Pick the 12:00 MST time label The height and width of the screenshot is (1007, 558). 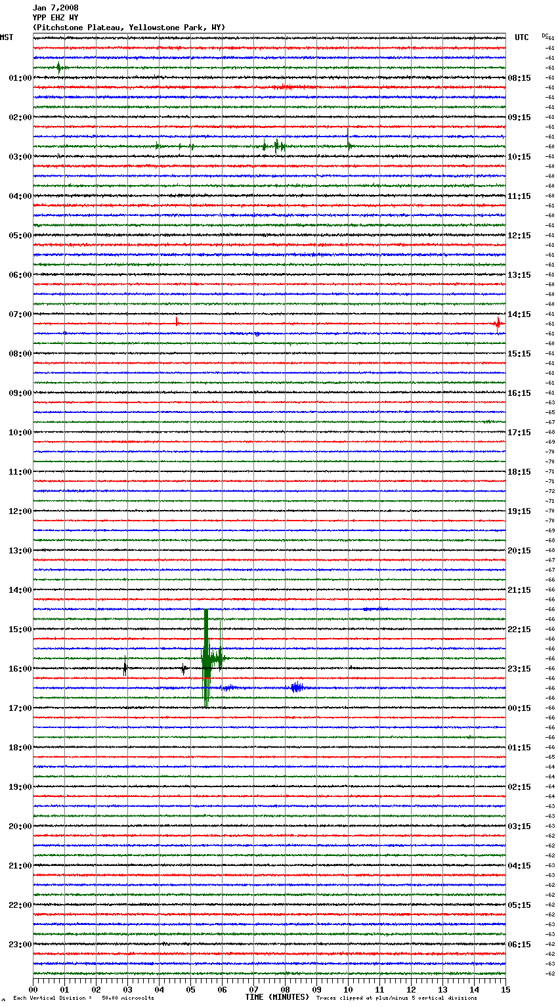(20, 511)
